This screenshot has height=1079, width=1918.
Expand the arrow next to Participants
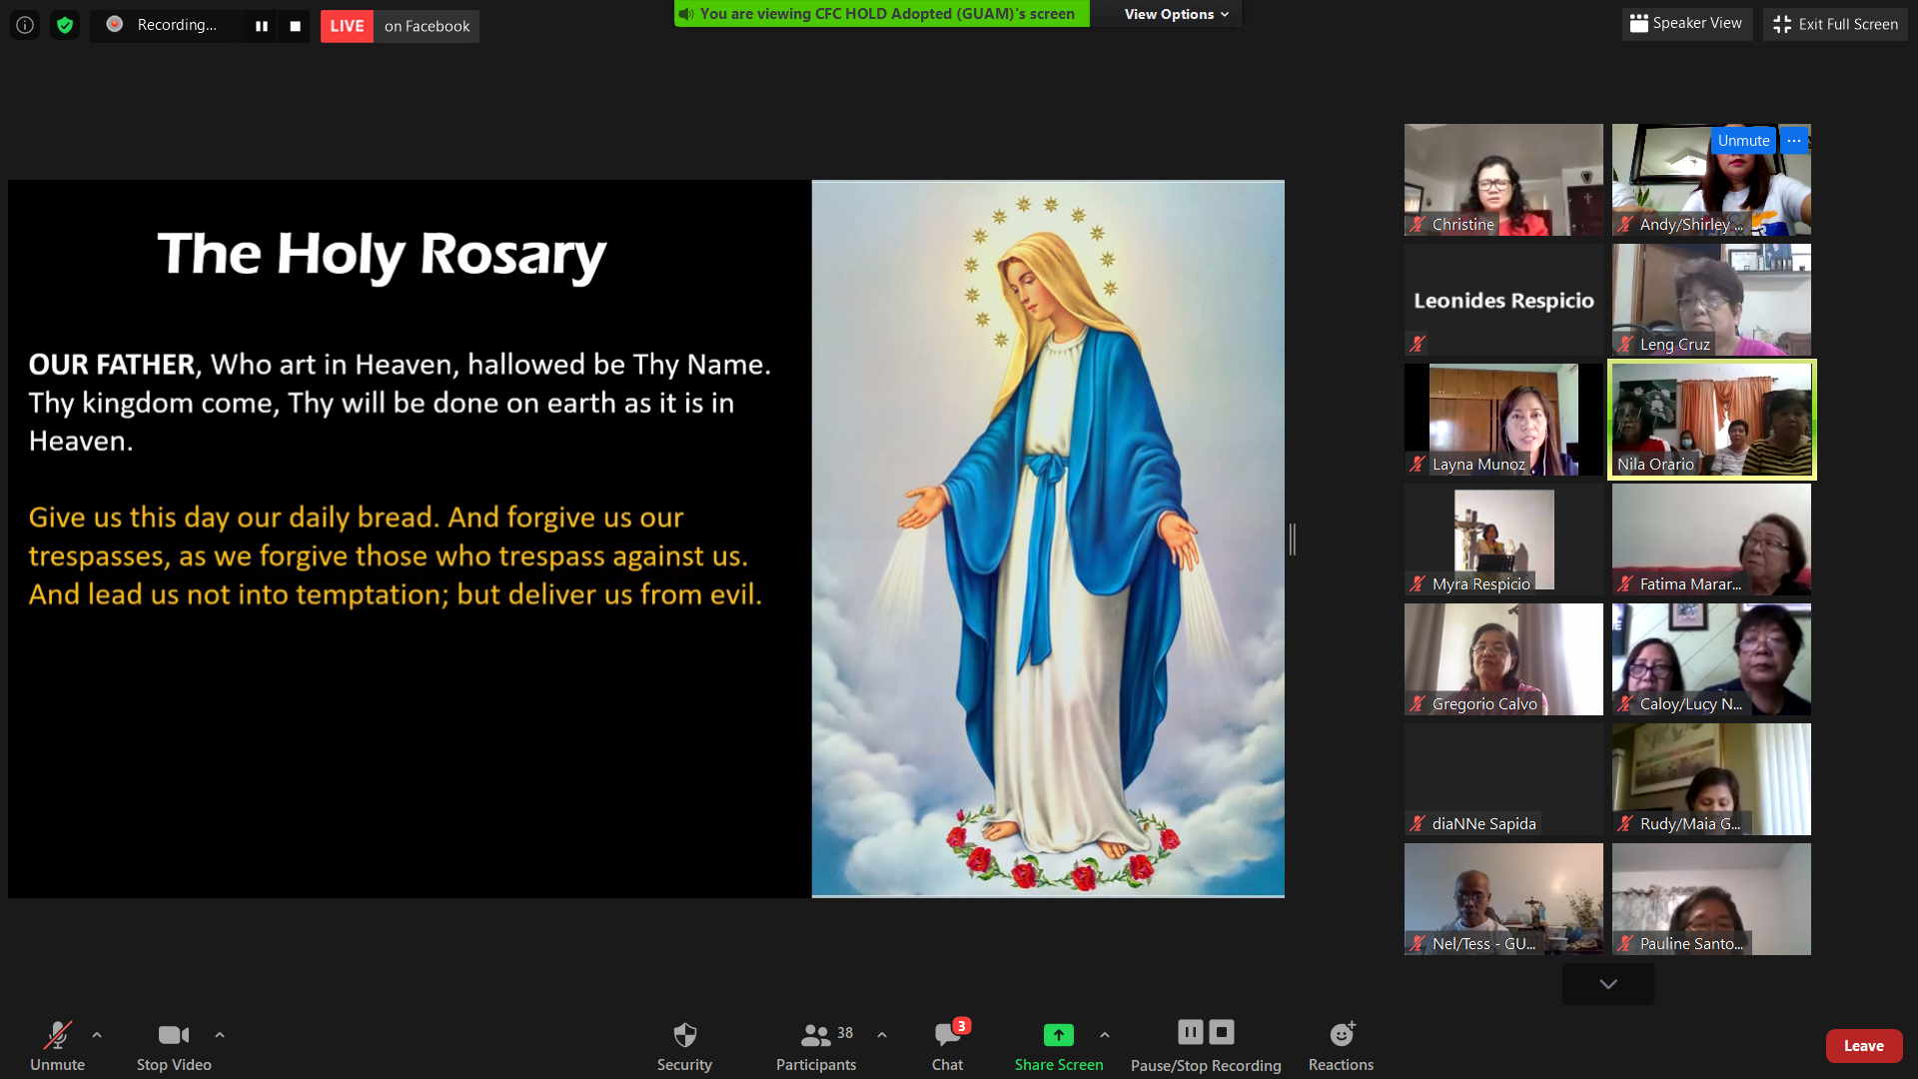pos(882,1035)
